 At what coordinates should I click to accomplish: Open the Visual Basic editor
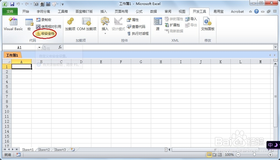coord(13,24)
